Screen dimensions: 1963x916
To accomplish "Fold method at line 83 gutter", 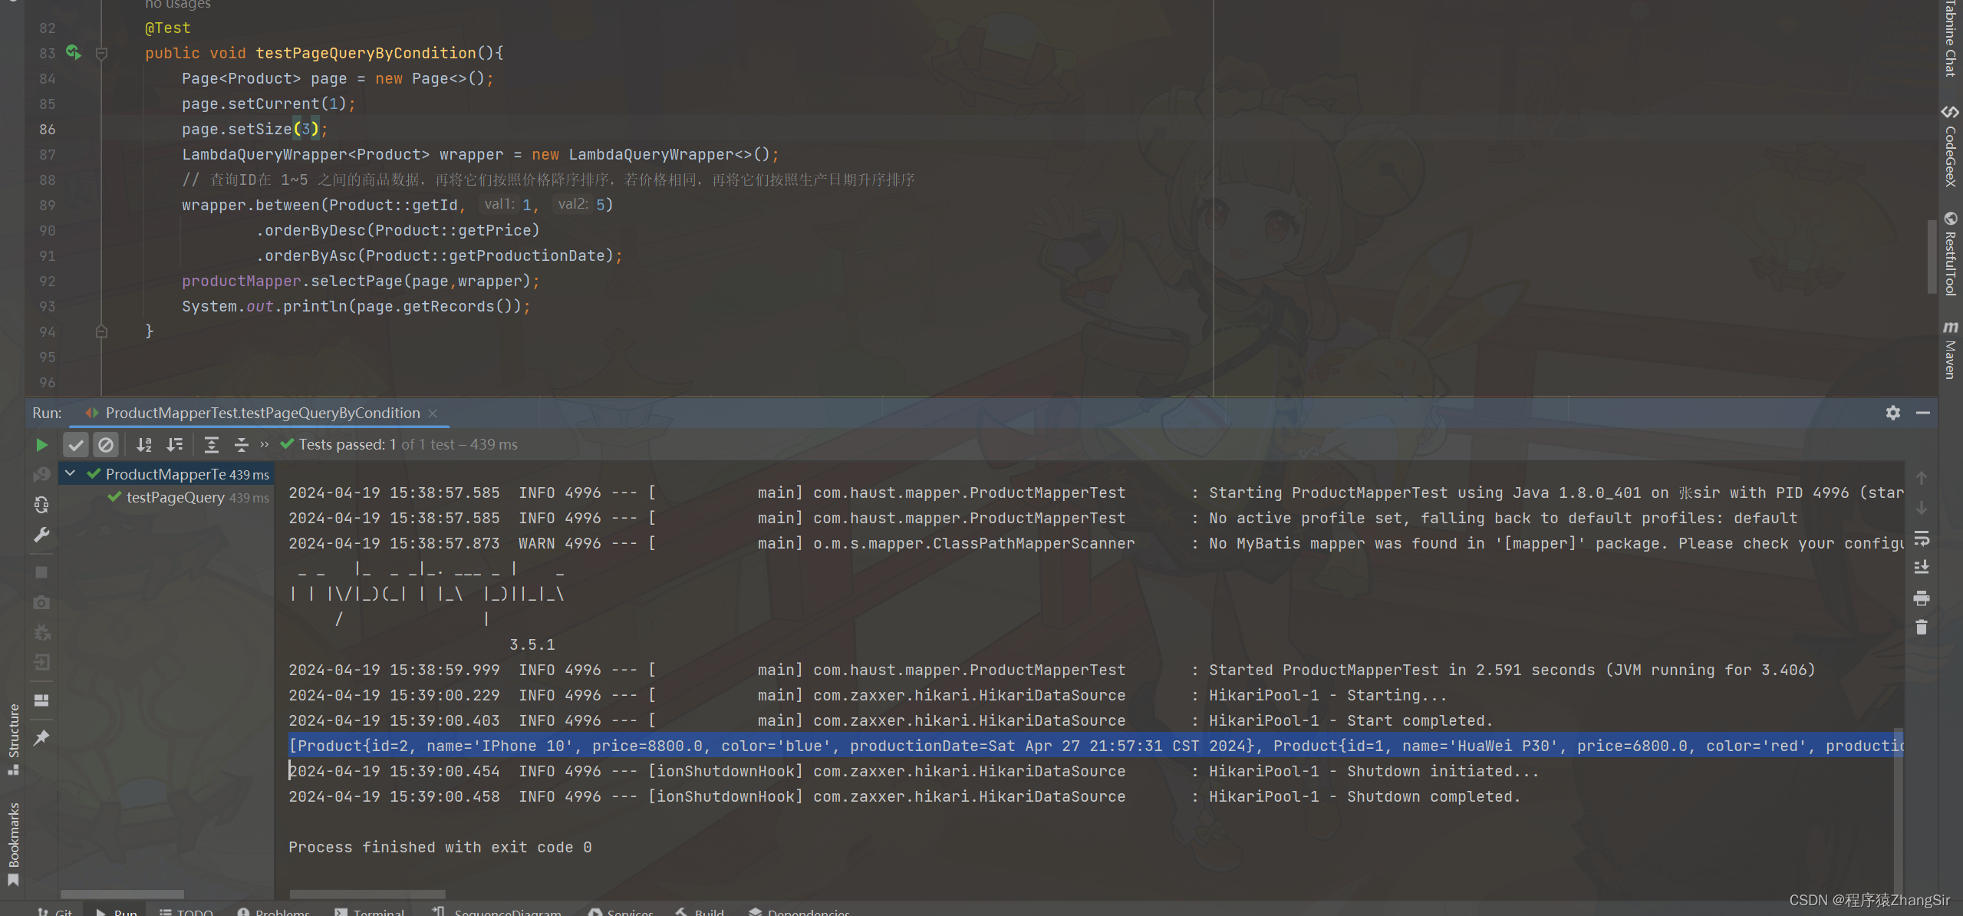I will 101,54.
